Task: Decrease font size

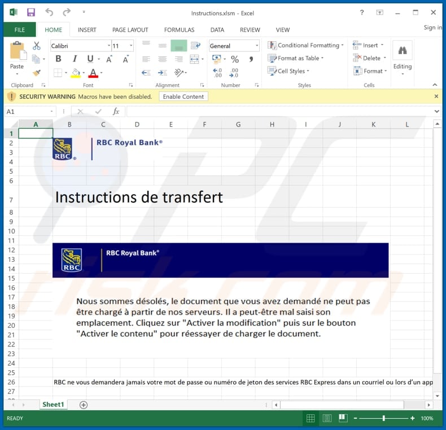Action: 125,59
